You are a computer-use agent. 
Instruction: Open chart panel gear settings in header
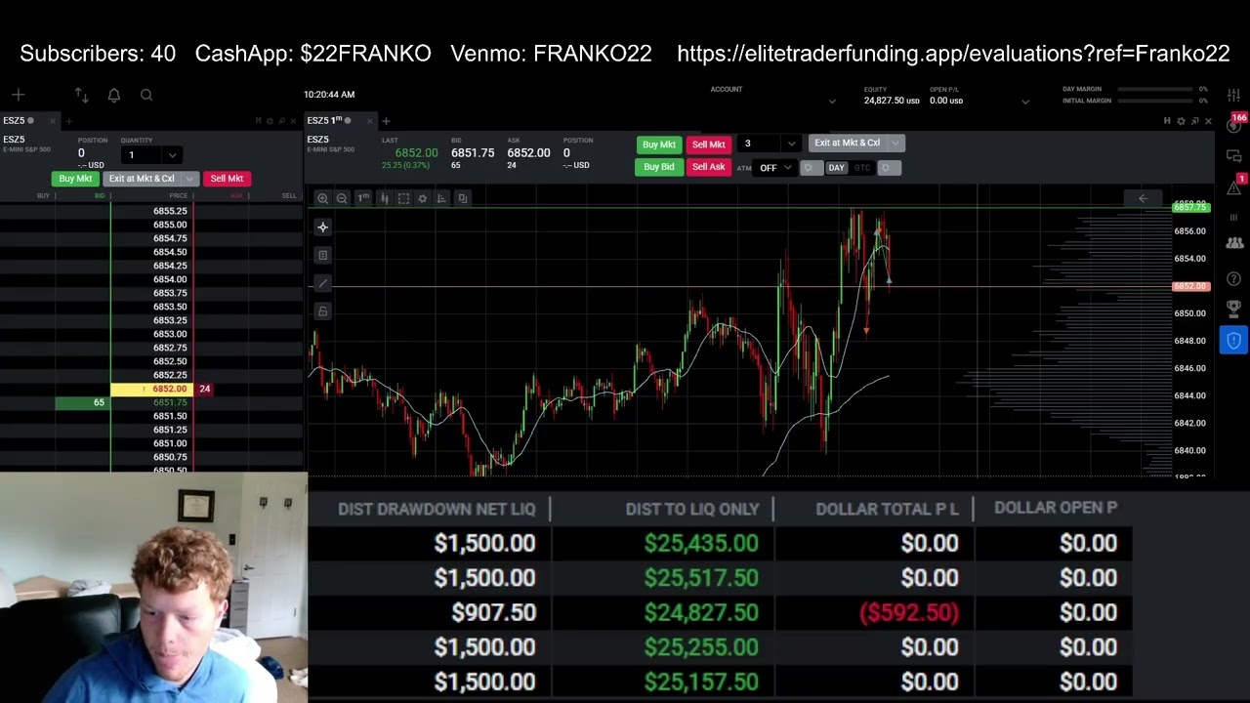[x=1181, y=121]
